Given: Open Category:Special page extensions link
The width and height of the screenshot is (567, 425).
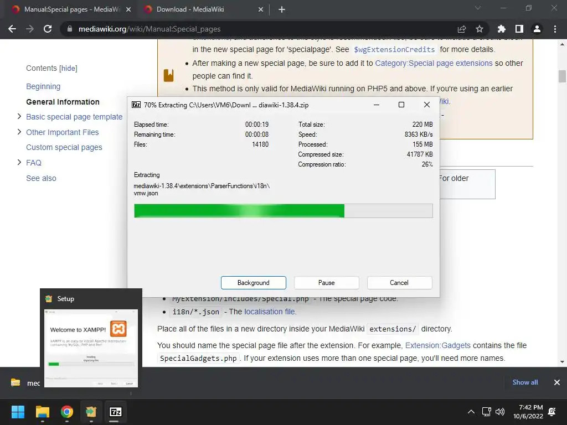Looking at the screenshot, I should (x=434, y=63).
